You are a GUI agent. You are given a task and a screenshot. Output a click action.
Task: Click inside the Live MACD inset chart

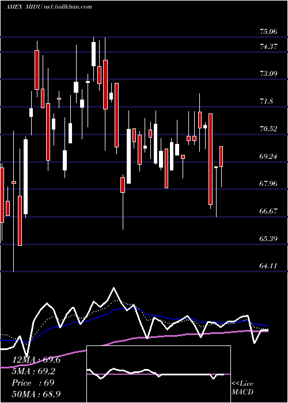pyautogui.click(x=158, y=374)
